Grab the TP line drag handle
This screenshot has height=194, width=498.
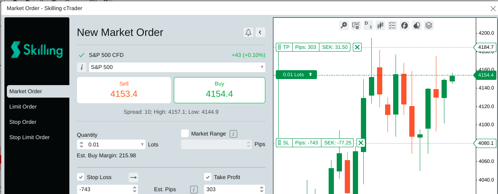click(279, 47)
